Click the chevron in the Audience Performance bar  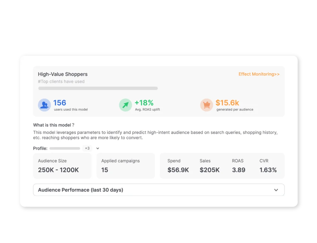click(276, 190)
